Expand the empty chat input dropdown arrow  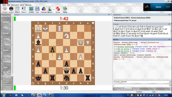pos(170,85)
